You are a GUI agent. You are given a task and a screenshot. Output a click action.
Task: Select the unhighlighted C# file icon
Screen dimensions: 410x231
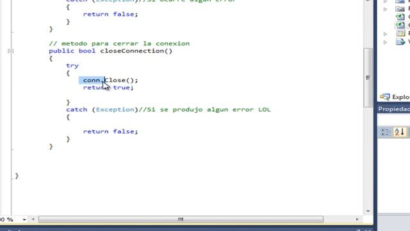[400, 17]
